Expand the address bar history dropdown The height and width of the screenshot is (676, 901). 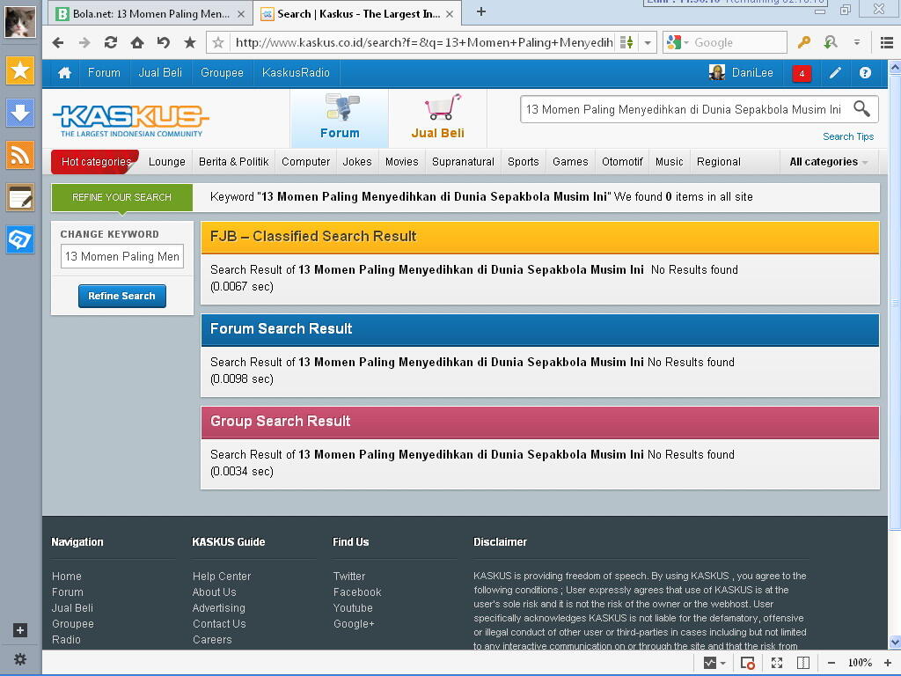(648, 42)
